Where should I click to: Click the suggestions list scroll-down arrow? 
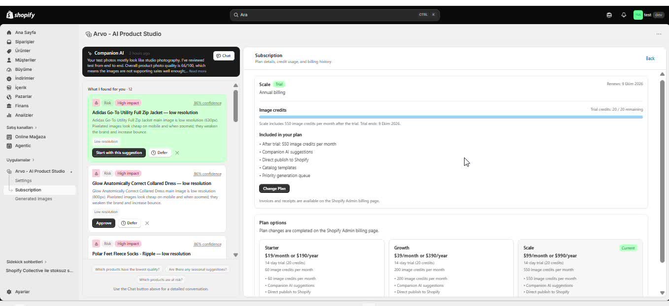coord(235,255)
